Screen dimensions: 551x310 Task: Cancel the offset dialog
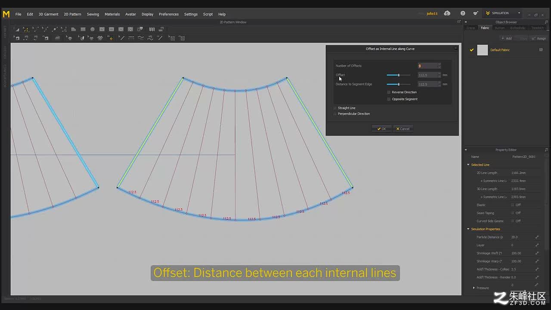(403, 129)
